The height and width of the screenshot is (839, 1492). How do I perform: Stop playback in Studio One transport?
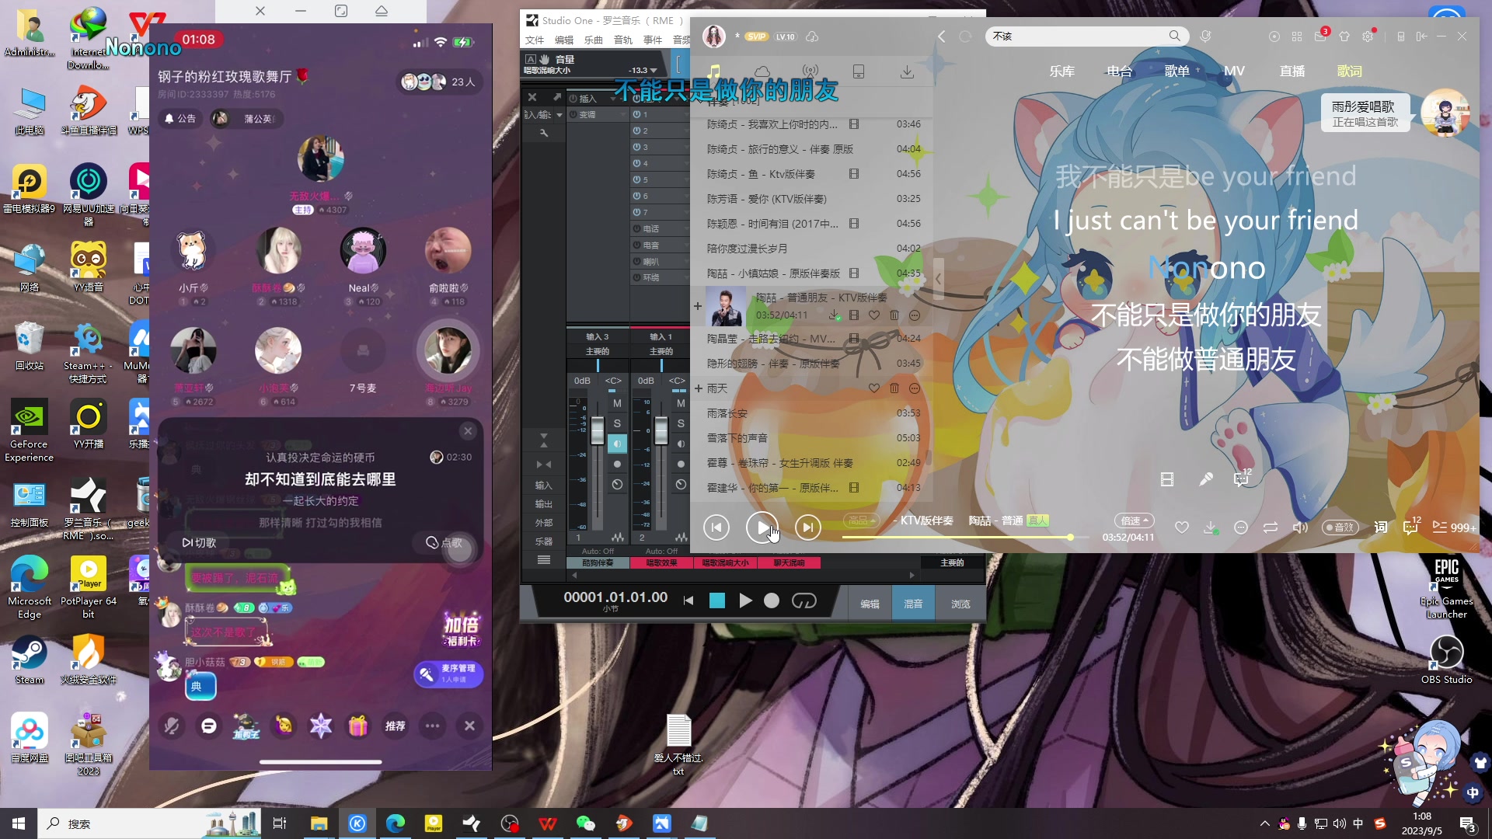pos(716,601)
